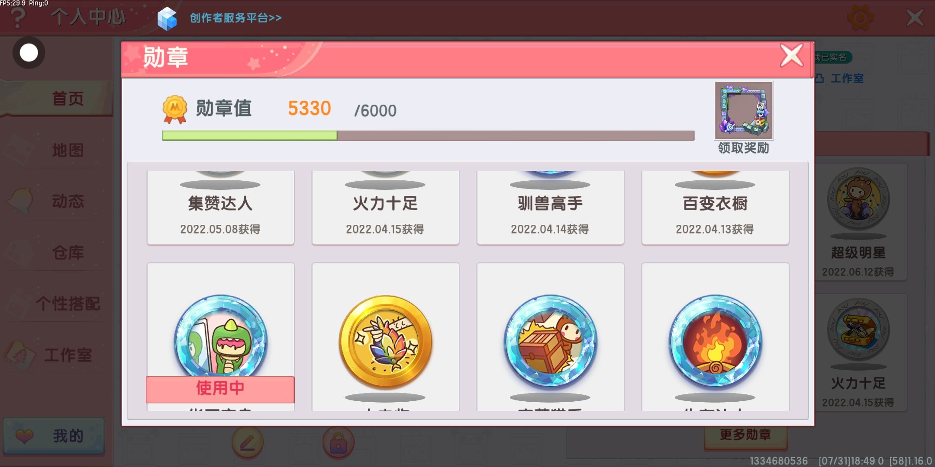
Task: Select the 驯兽高手 medal card
Action: pos(550,208)
